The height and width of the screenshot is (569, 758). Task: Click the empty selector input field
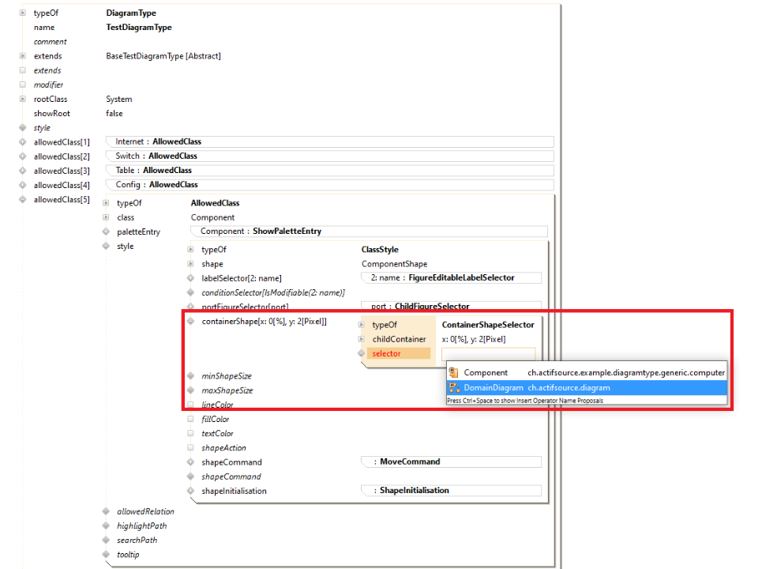point(487,354)
